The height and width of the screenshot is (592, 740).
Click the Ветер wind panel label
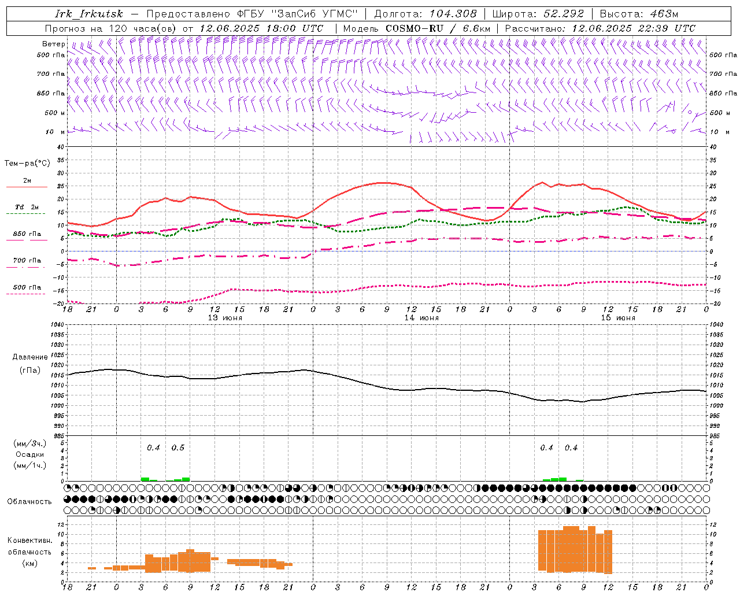point(53,44)
